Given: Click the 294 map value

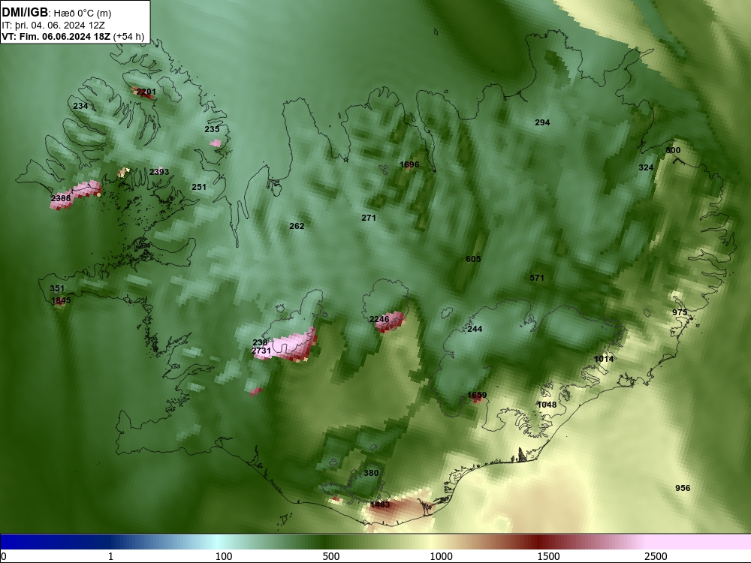Looking at the screenshot, I should click(x=542, y=122).
